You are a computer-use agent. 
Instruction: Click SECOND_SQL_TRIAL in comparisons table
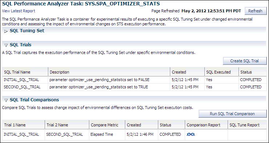65,134
